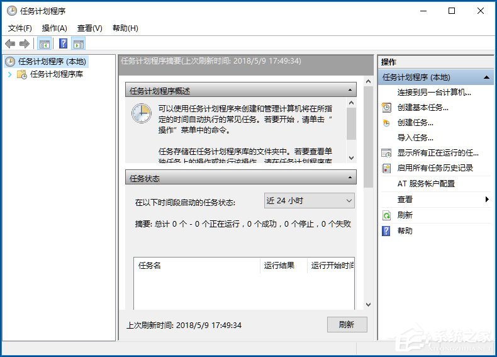Click AT 服务帐户配置 action

tap(426, 183)
